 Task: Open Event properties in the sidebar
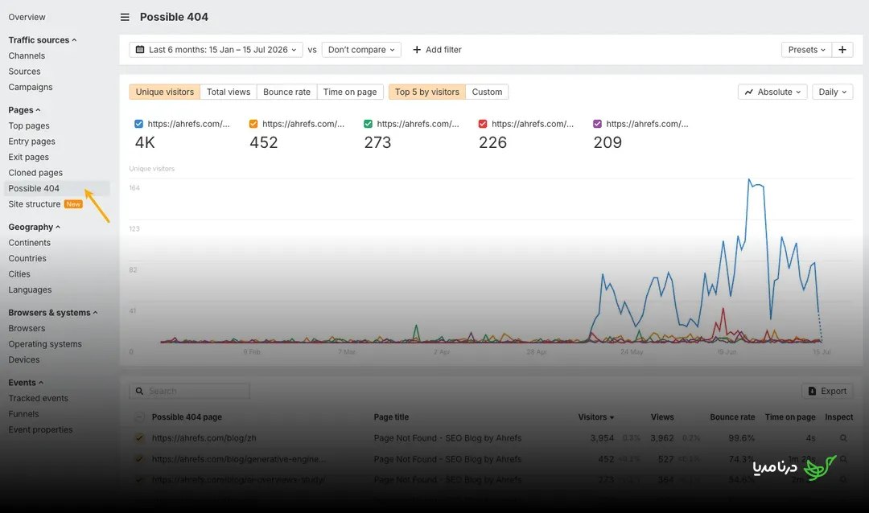pos(40,430)
